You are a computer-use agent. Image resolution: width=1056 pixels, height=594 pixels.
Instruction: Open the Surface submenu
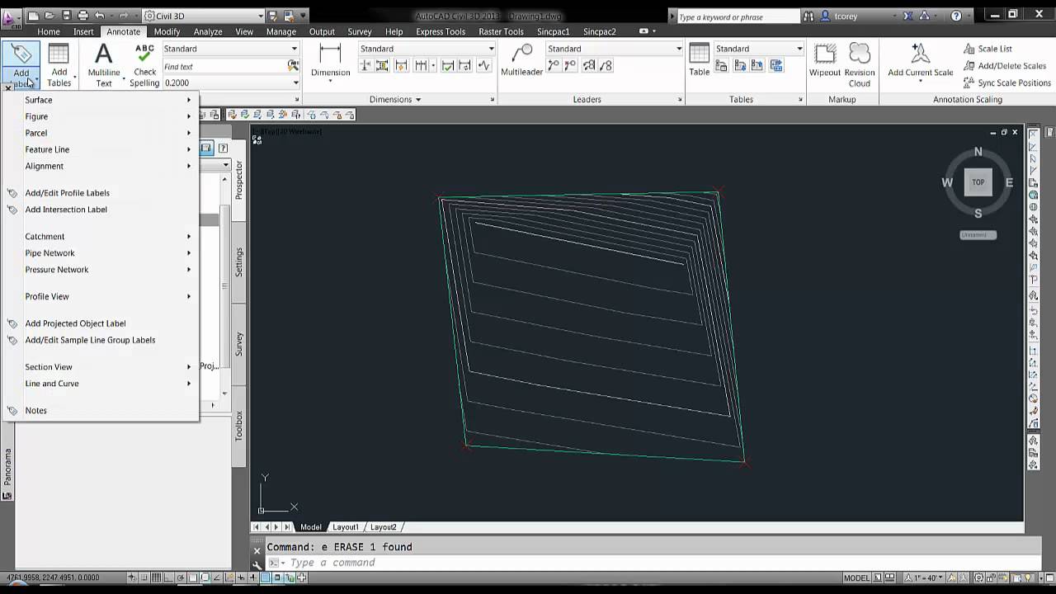101,100
